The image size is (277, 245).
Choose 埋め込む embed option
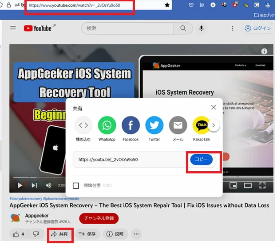(83, 129)
